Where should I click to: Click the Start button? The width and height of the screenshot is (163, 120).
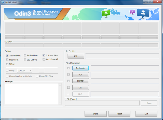coord(96,114)
